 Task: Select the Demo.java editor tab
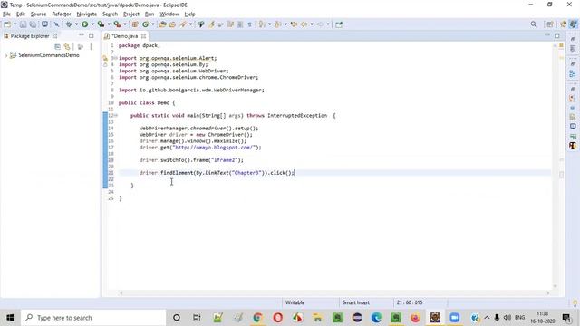[125, 36]
